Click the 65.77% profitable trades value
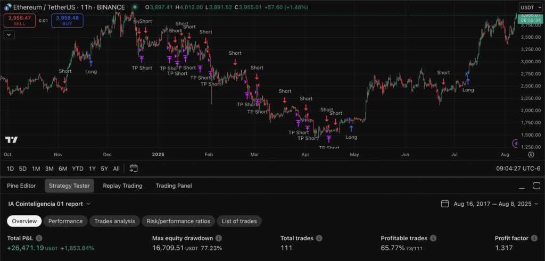The image size is (545, 261). click(x=393, y=248)
